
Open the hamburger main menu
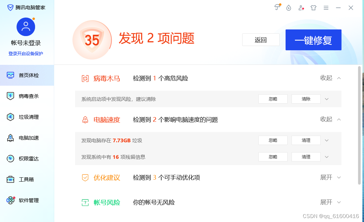click(326, 8)
